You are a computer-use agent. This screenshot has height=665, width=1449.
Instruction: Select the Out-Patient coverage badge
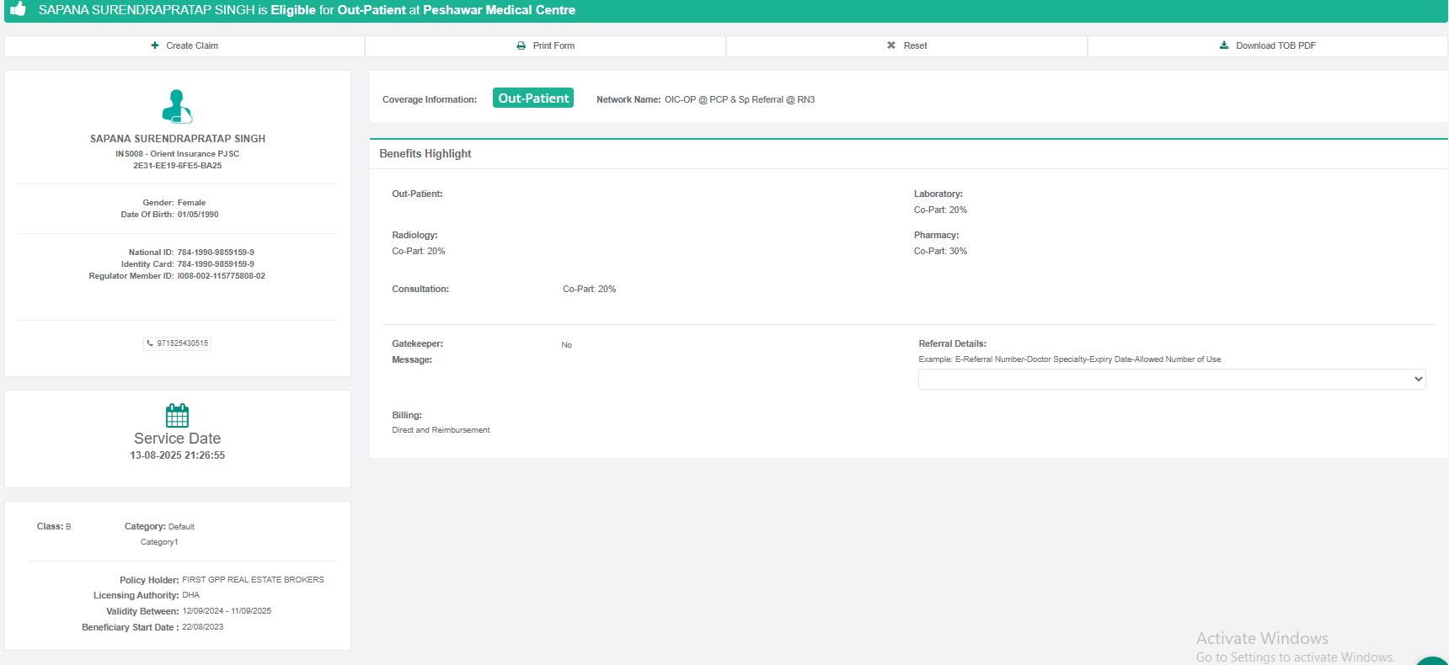pyautogui.click(x=533, y=98)
